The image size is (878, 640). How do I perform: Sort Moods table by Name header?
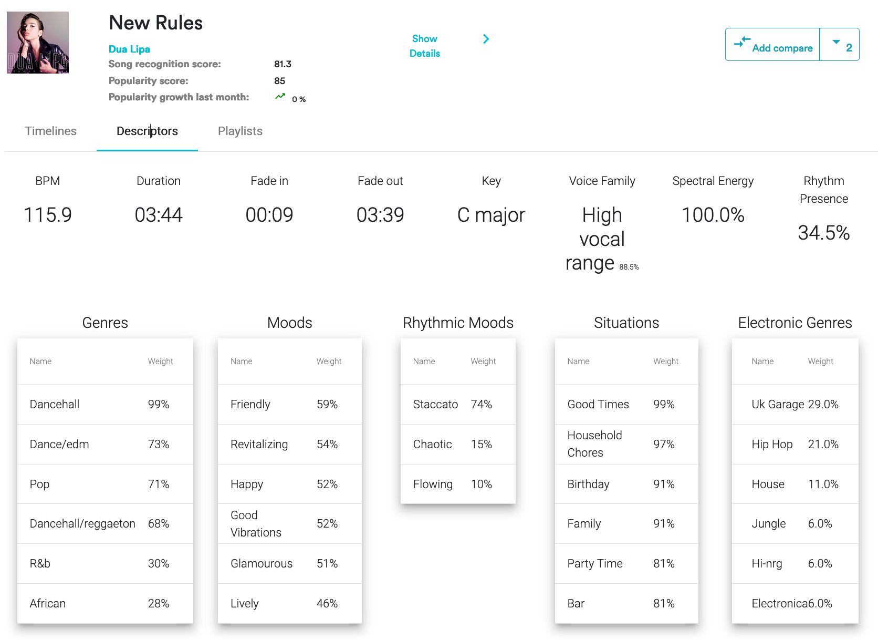[x=241, y=362]
